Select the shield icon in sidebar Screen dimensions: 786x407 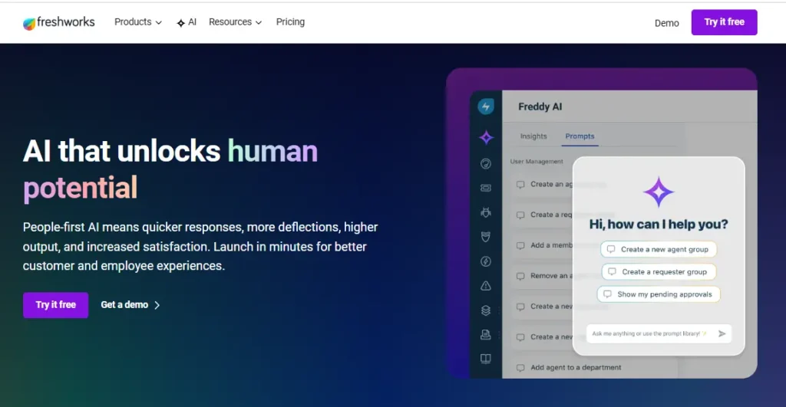click(x=486, y=237)
